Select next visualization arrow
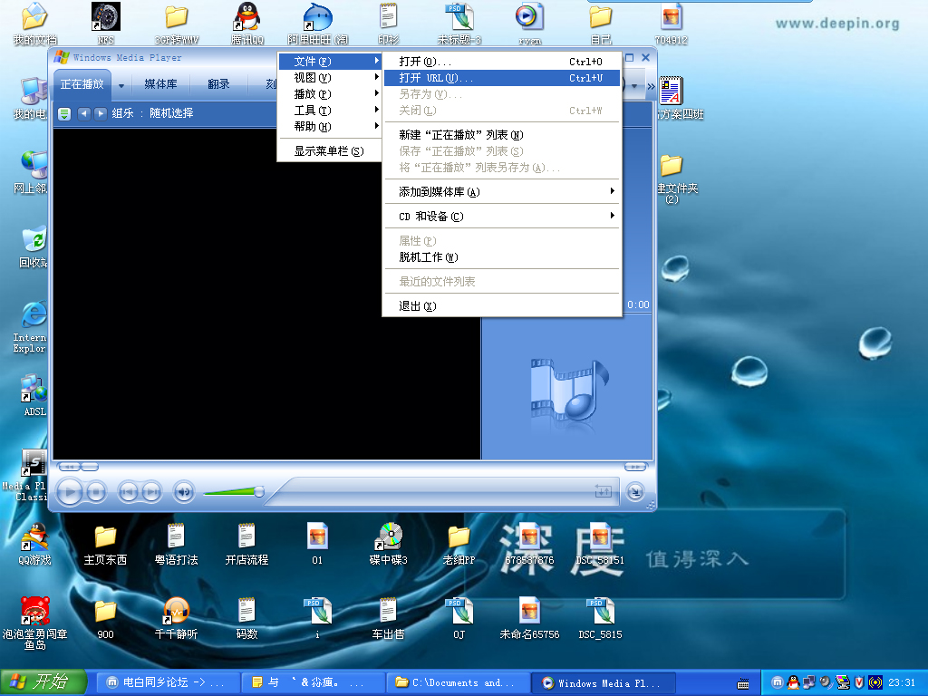 [x=100, y=113]
